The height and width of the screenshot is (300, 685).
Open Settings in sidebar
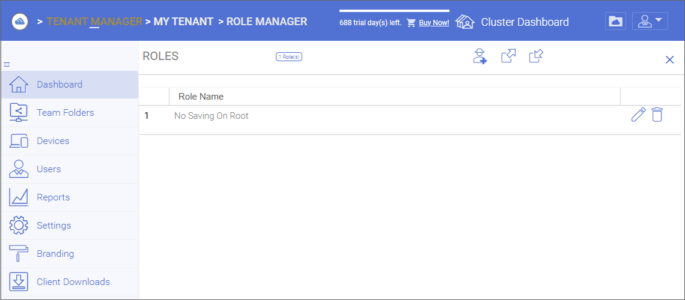coord(70,226)
